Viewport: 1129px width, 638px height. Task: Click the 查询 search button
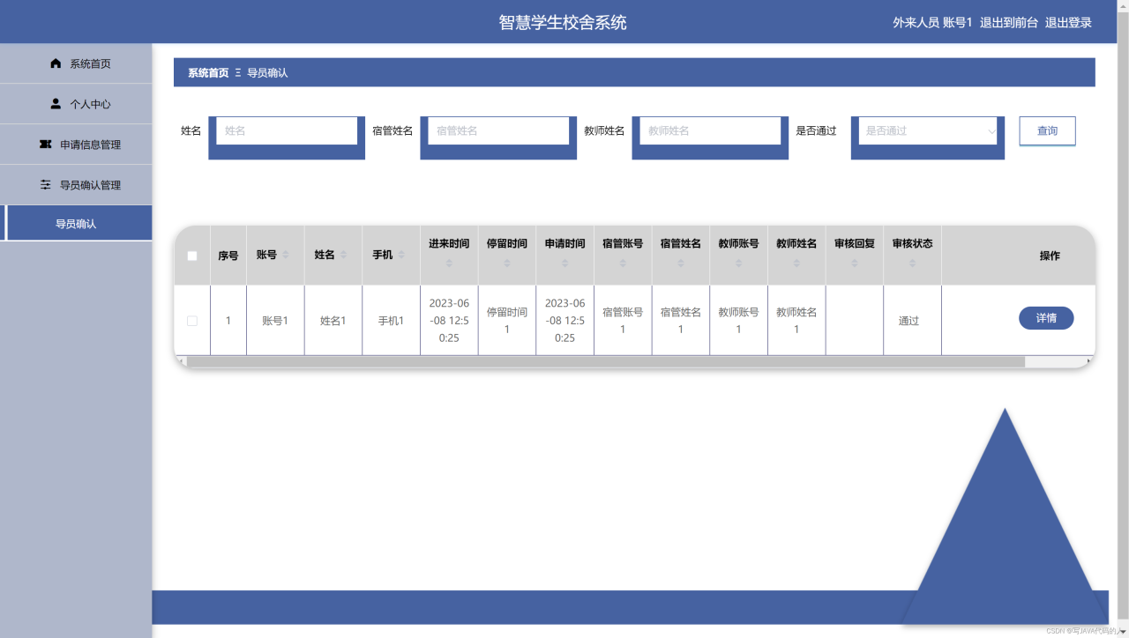coord(1047,130)
